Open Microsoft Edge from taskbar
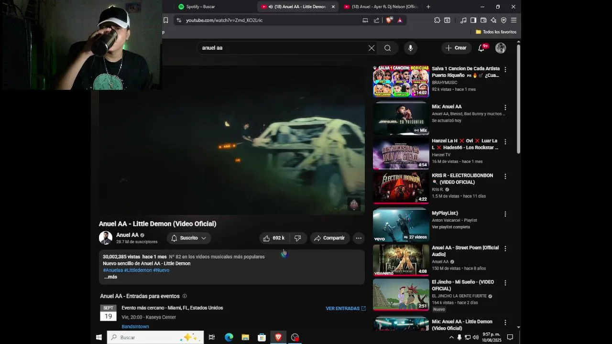This screenshot has height=344, width=612. coord(229,337)
